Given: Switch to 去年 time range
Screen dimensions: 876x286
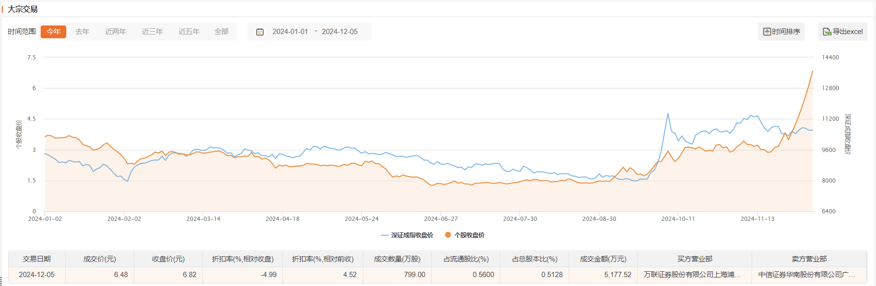Looking at the screenshot, I should pos(82,32).
